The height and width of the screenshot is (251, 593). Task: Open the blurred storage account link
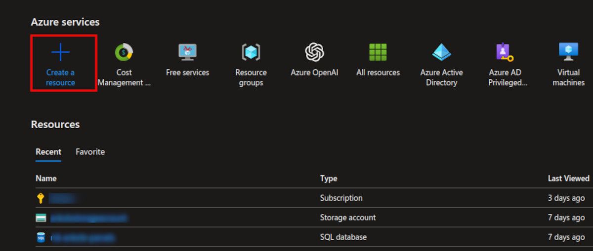pyautogui.click(x=88, y=218)
